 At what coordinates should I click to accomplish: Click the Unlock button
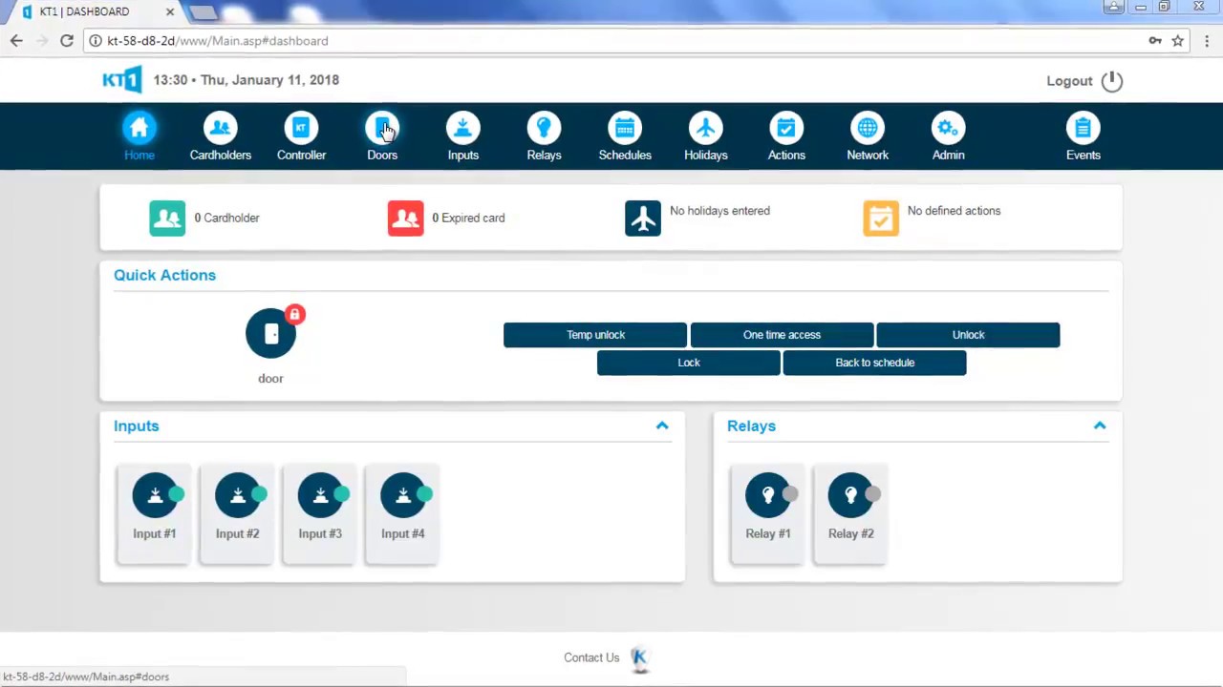tap(968, 335)
